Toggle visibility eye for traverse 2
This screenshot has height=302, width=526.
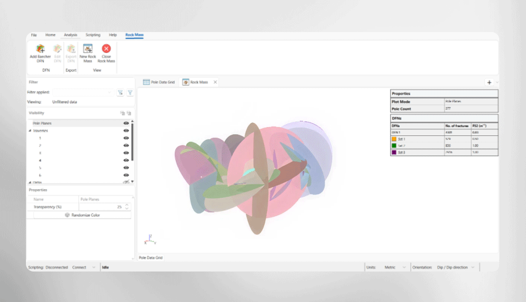coord(126,145)
